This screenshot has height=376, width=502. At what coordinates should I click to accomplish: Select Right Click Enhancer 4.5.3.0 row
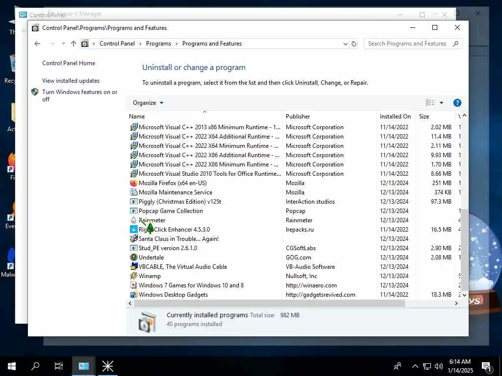tap(293, 230)
